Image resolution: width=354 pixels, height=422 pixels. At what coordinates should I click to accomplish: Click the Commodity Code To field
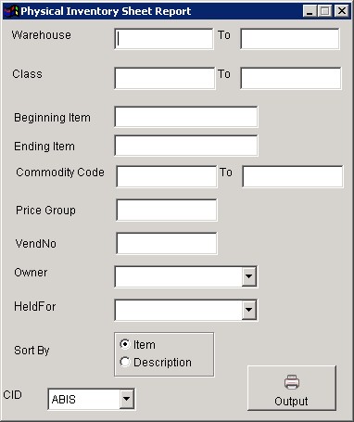pos(293,176)
